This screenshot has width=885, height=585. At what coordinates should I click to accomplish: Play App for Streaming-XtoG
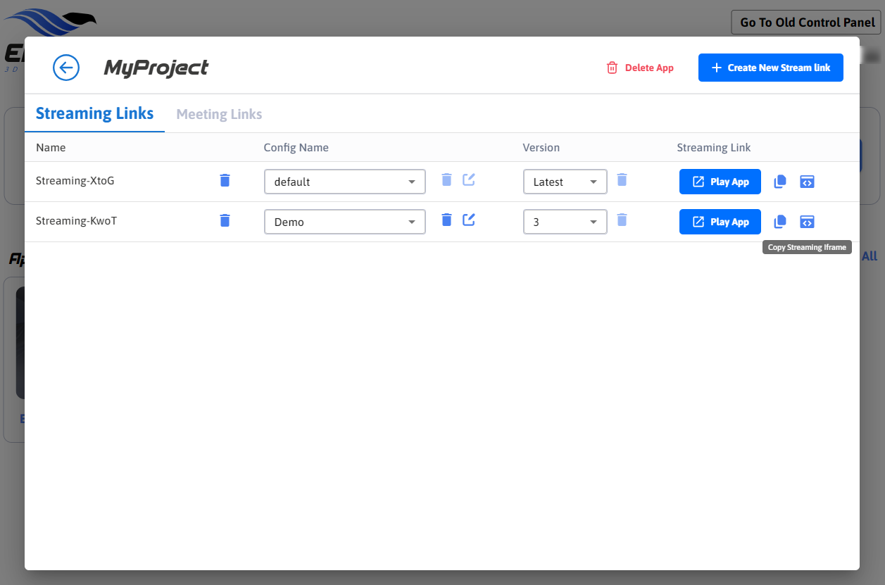coord(720,182)
